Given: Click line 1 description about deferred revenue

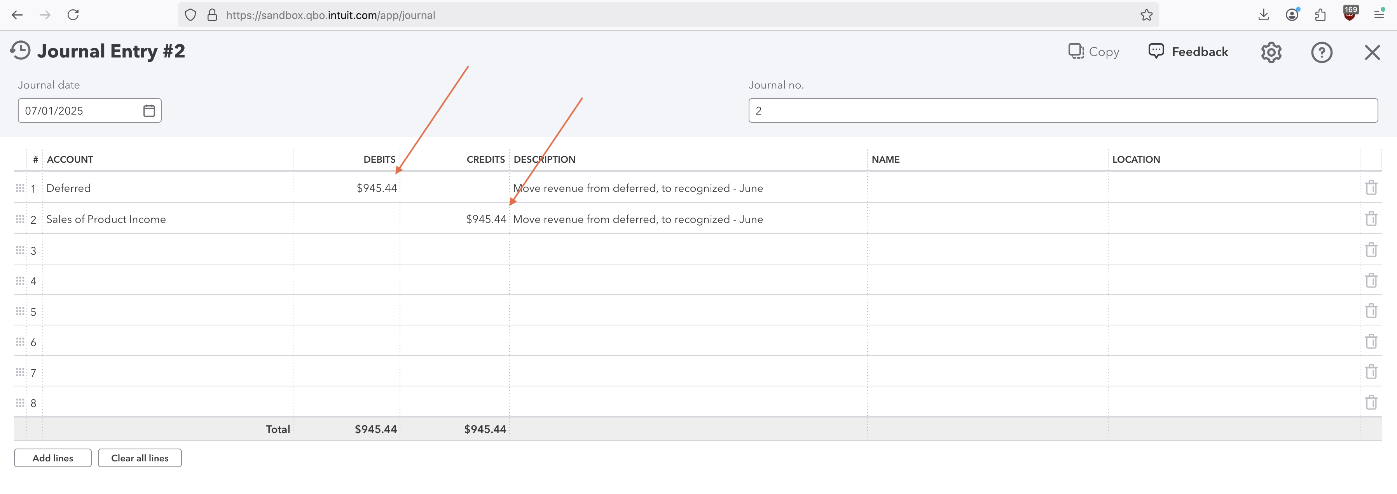Looking at the screenshot, I should coord(638,188).
